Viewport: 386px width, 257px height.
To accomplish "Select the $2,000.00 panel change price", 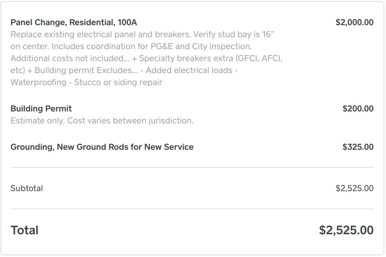I will (355, 22).
